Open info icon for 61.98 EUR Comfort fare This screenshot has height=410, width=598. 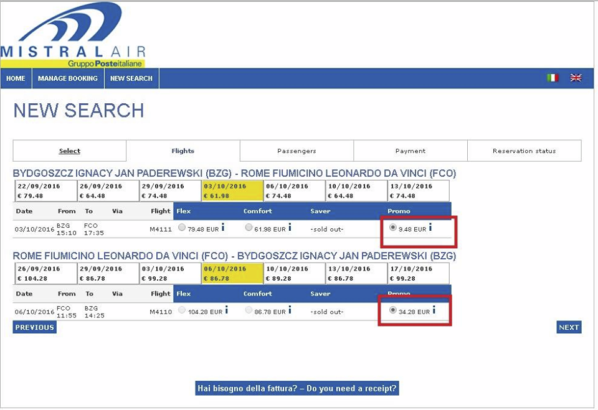click(290, 228)
